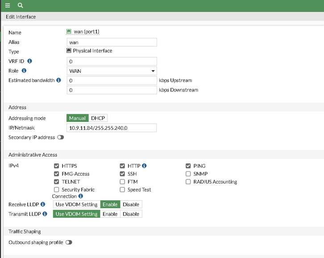Uncheck the HTTPS access checkbox
Viewport: 324px width, 258px height.
tap(57, 166)
